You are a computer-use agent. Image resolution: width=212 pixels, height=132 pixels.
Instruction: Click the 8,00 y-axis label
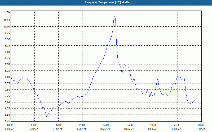[8, 77]
